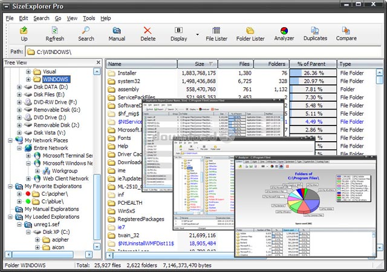Open the Edit menu
387x272 pixels.
24,18
